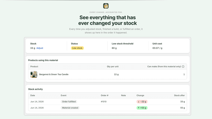Click the Material created event tag
Viewport: 212px width, 119px height.
point(70,108)
